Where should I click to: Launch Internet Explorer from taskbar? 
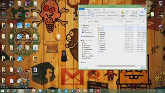[x=15, y=91]
